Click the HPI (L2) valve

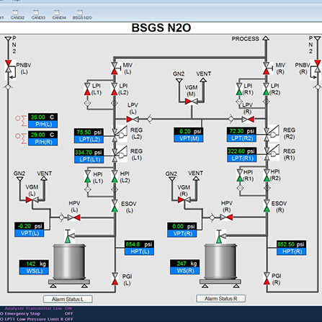tap(115, 176)
